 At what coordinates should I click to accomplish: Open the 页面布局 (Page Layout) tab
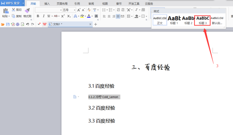point(62,4)
